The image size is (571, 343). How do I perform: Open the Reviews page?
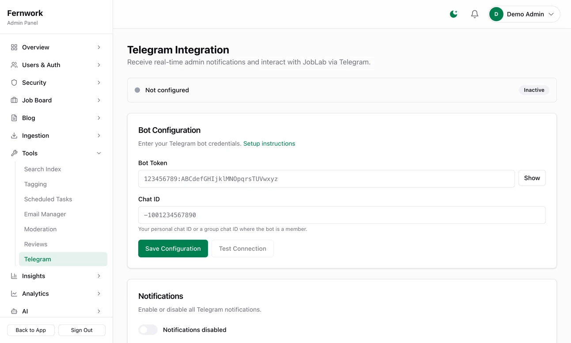tap(63, 244)
